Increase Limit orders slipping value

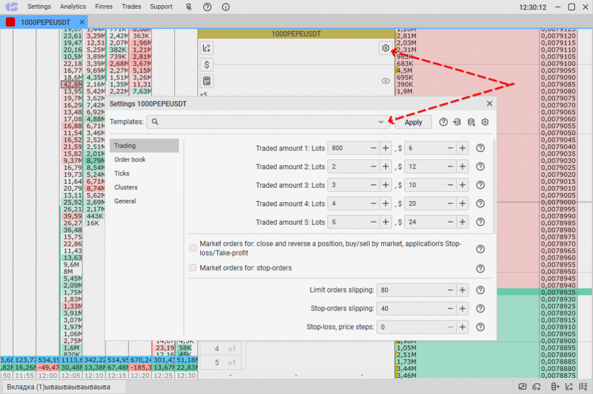tap(462, 290)
